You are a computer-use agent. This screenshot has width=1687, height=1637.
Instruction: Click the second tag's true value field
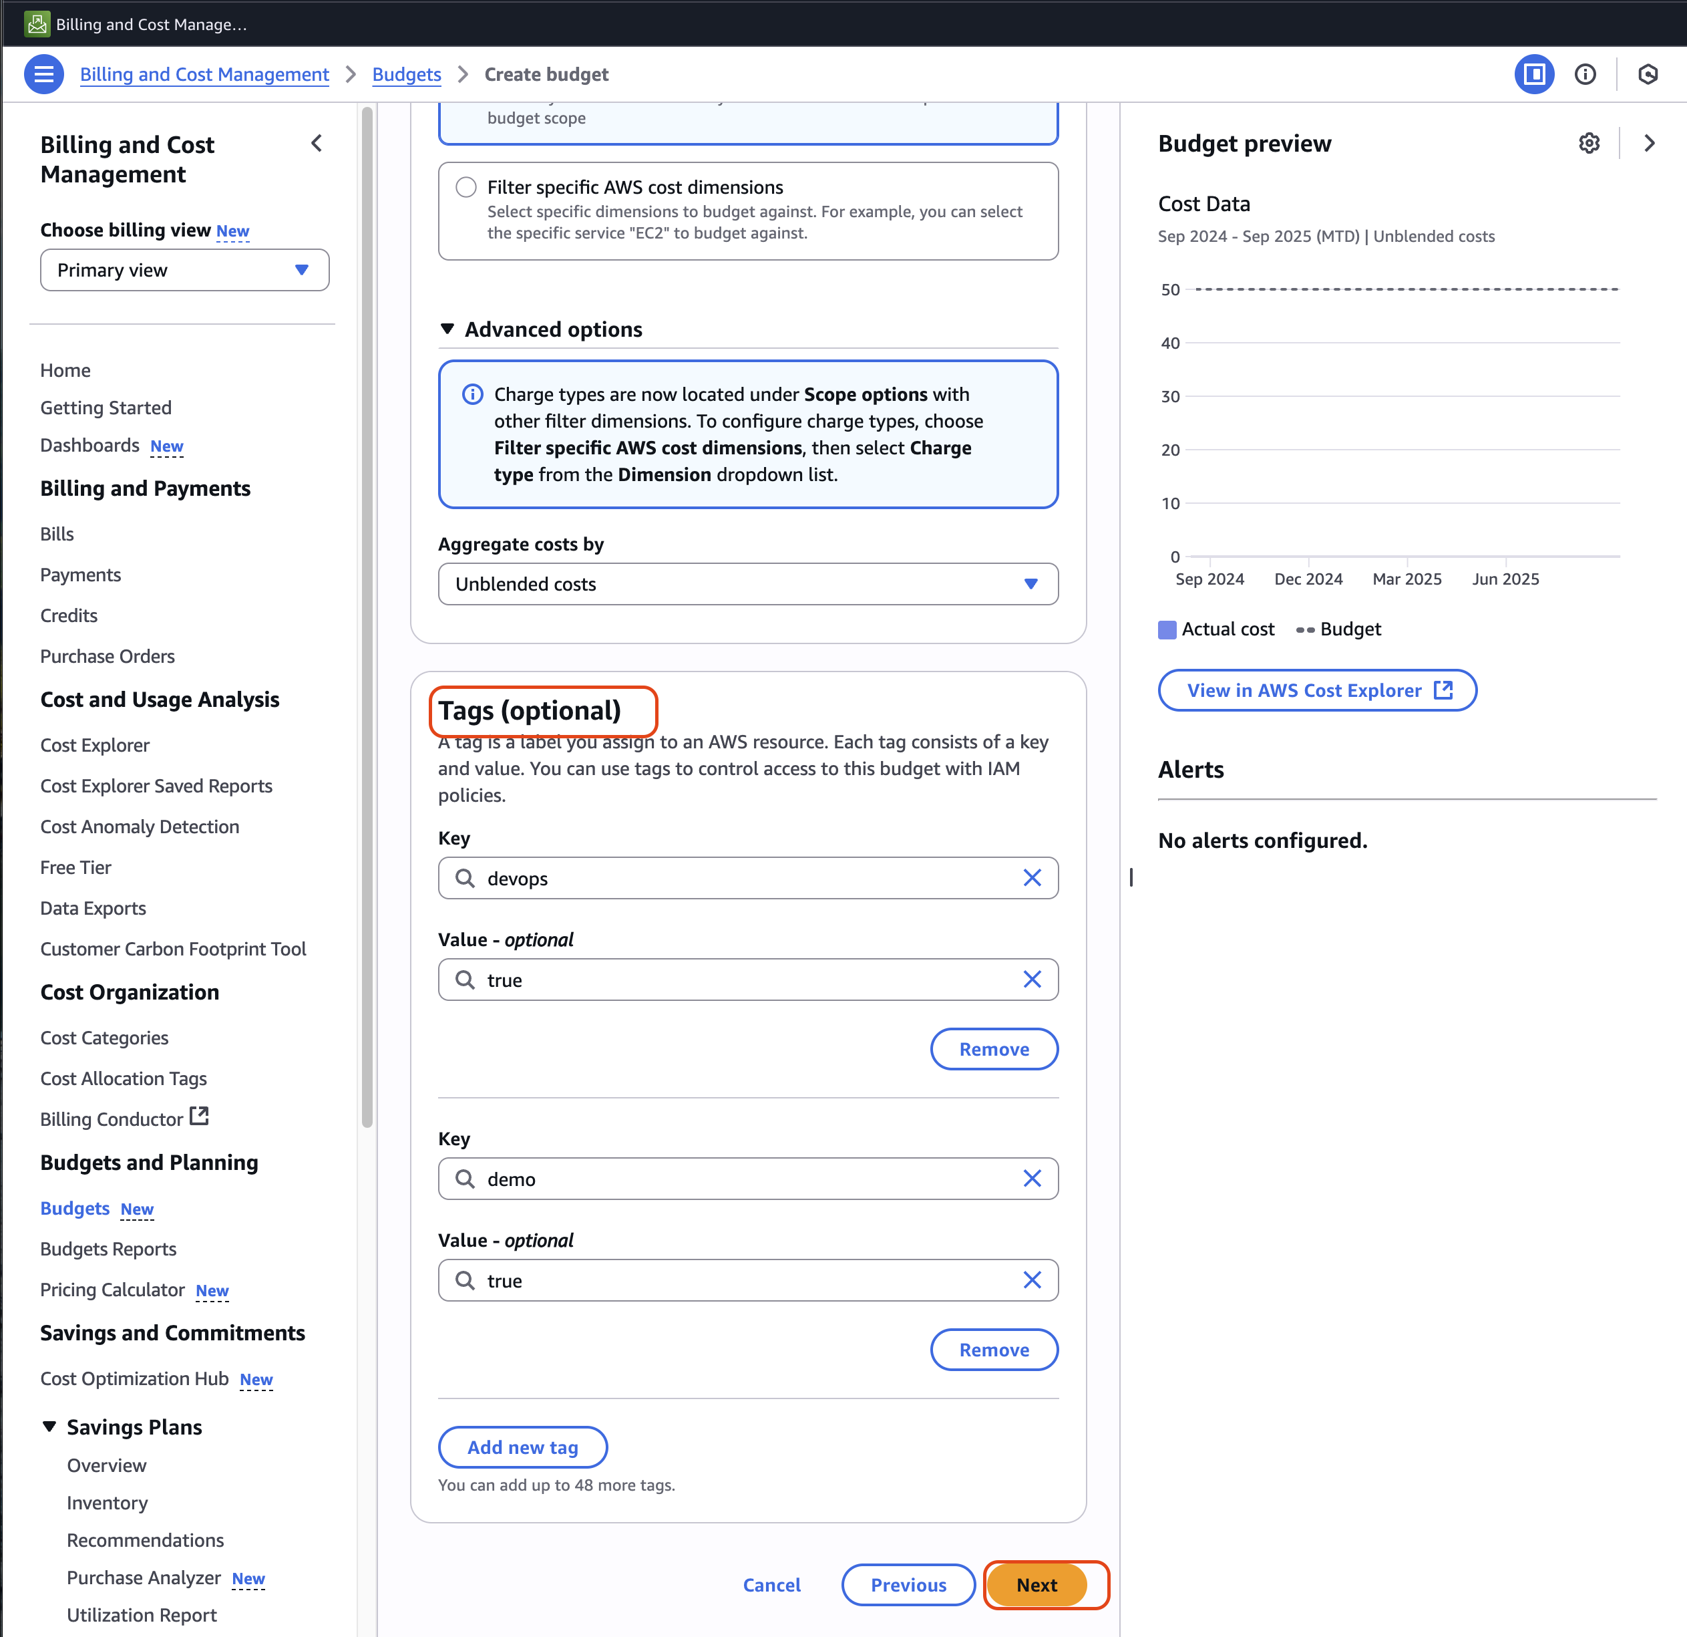(x=747, y=1280)
